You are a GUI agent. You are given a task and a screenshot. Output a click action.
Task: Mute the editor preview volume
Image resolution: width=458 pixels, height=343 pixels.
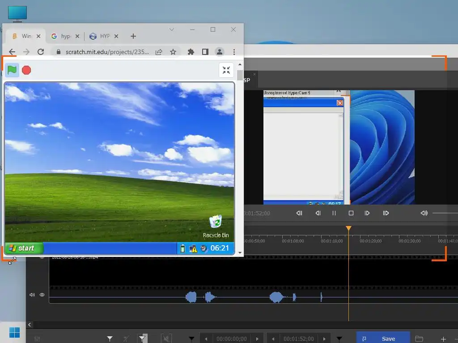point(424,213)
